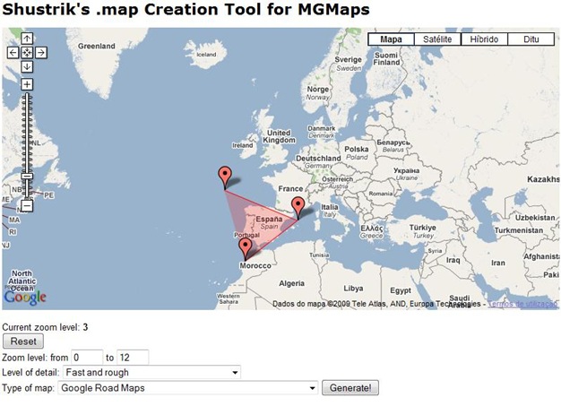Switch to the Mapa map view
The width and height of the screenshot is (561, 406).
click(x=391, y=39)
